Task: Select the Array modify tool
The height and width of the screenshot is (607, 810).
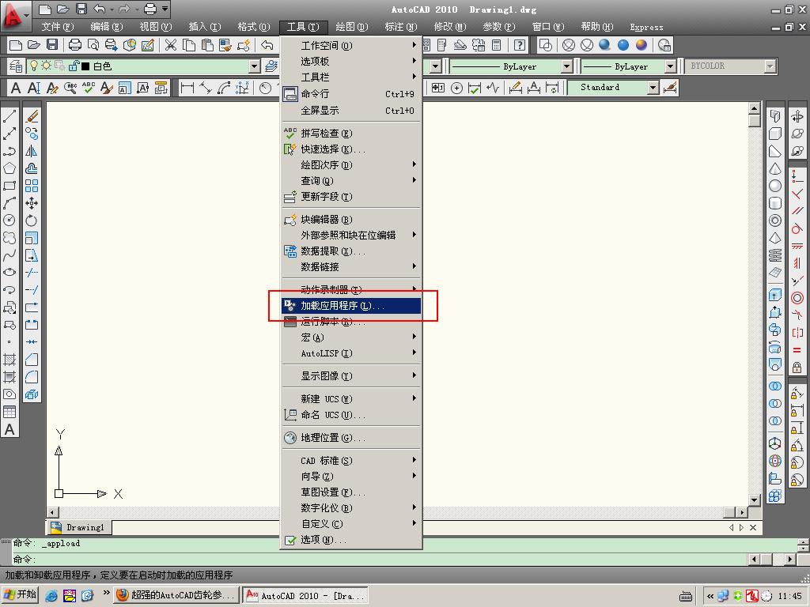Action: coord(32,186)
